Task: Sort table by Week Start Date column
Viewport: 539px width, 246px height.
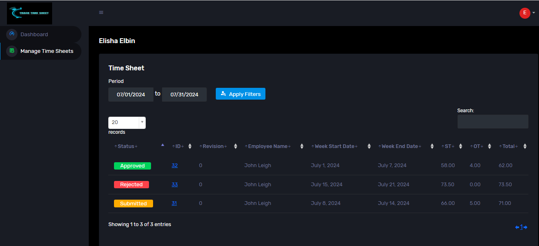Action: [x=334, y=146]
